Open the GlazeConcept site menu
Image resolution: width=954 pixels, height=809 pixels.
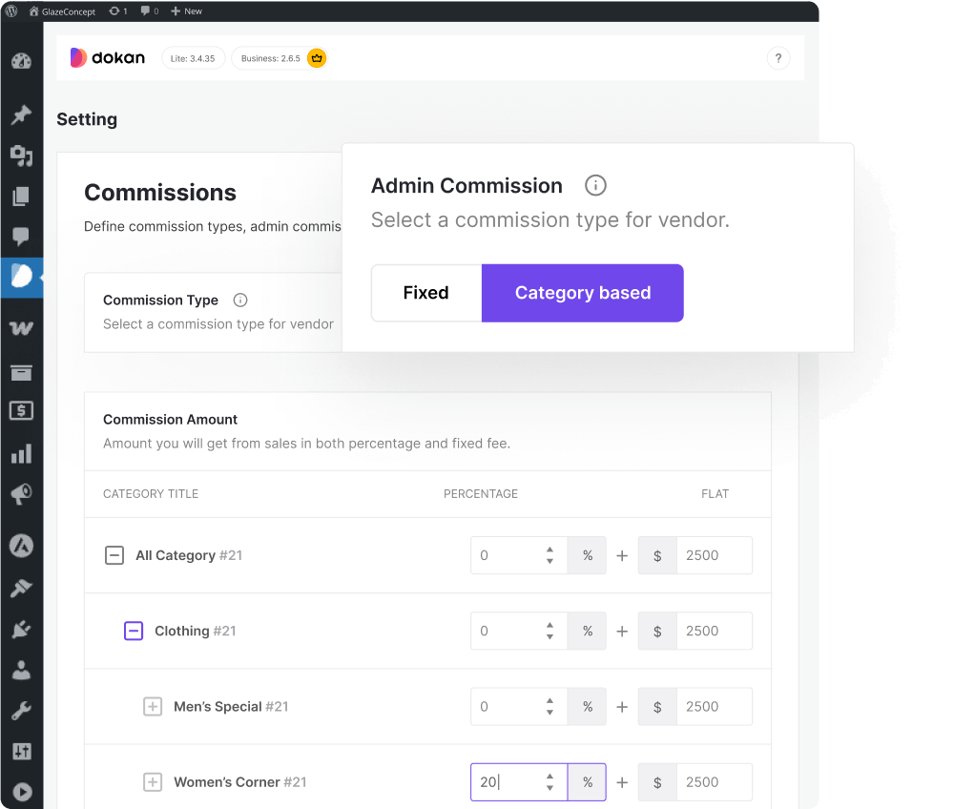click(x=67, y=11)
